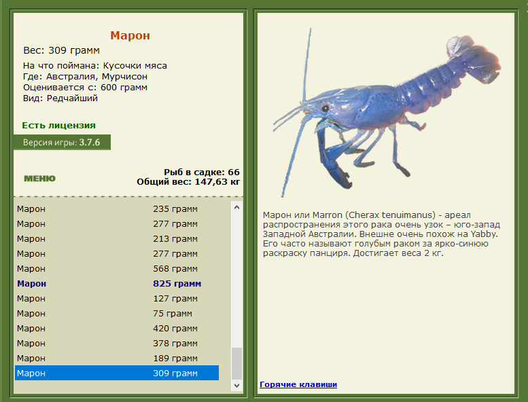The height and width of the screenshot is (402, 528).
Task: Select the highlighted Марон 309 грамм row
Action: pyautogui.click(x=117, y=373)
